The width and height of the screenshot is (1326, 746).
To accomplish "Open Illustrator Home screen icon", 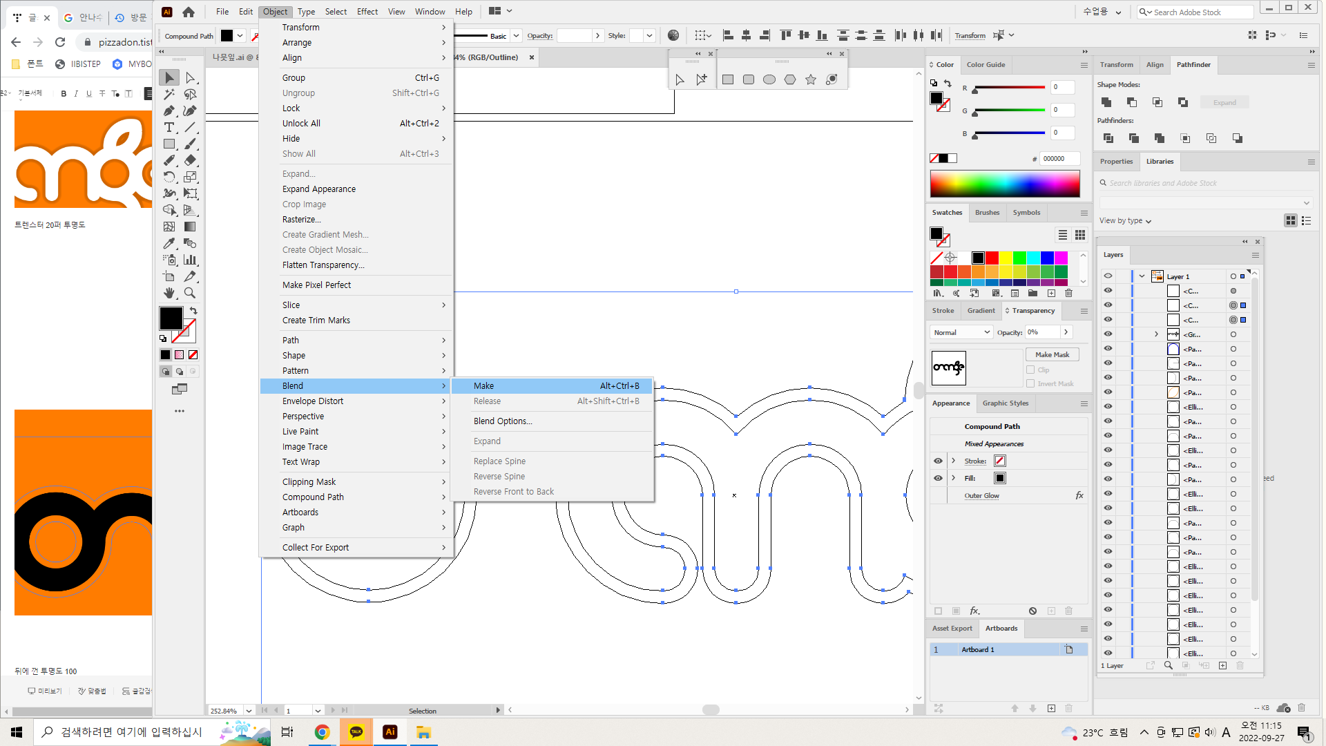I will [x=189, y=12].
